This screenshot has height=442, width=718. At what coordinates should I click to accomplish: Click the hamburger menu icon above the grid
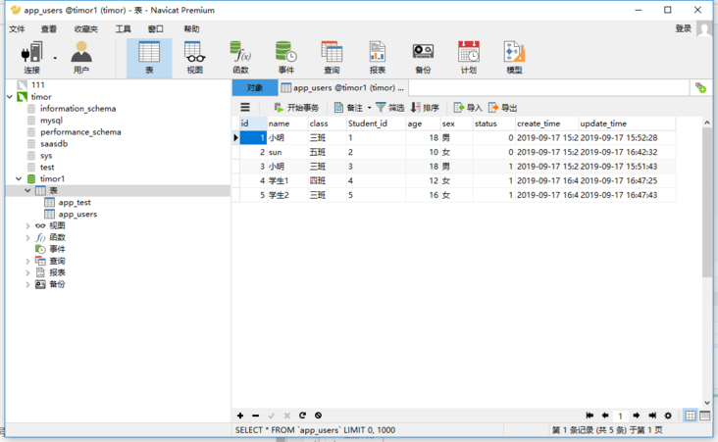[x=245, y=108]
